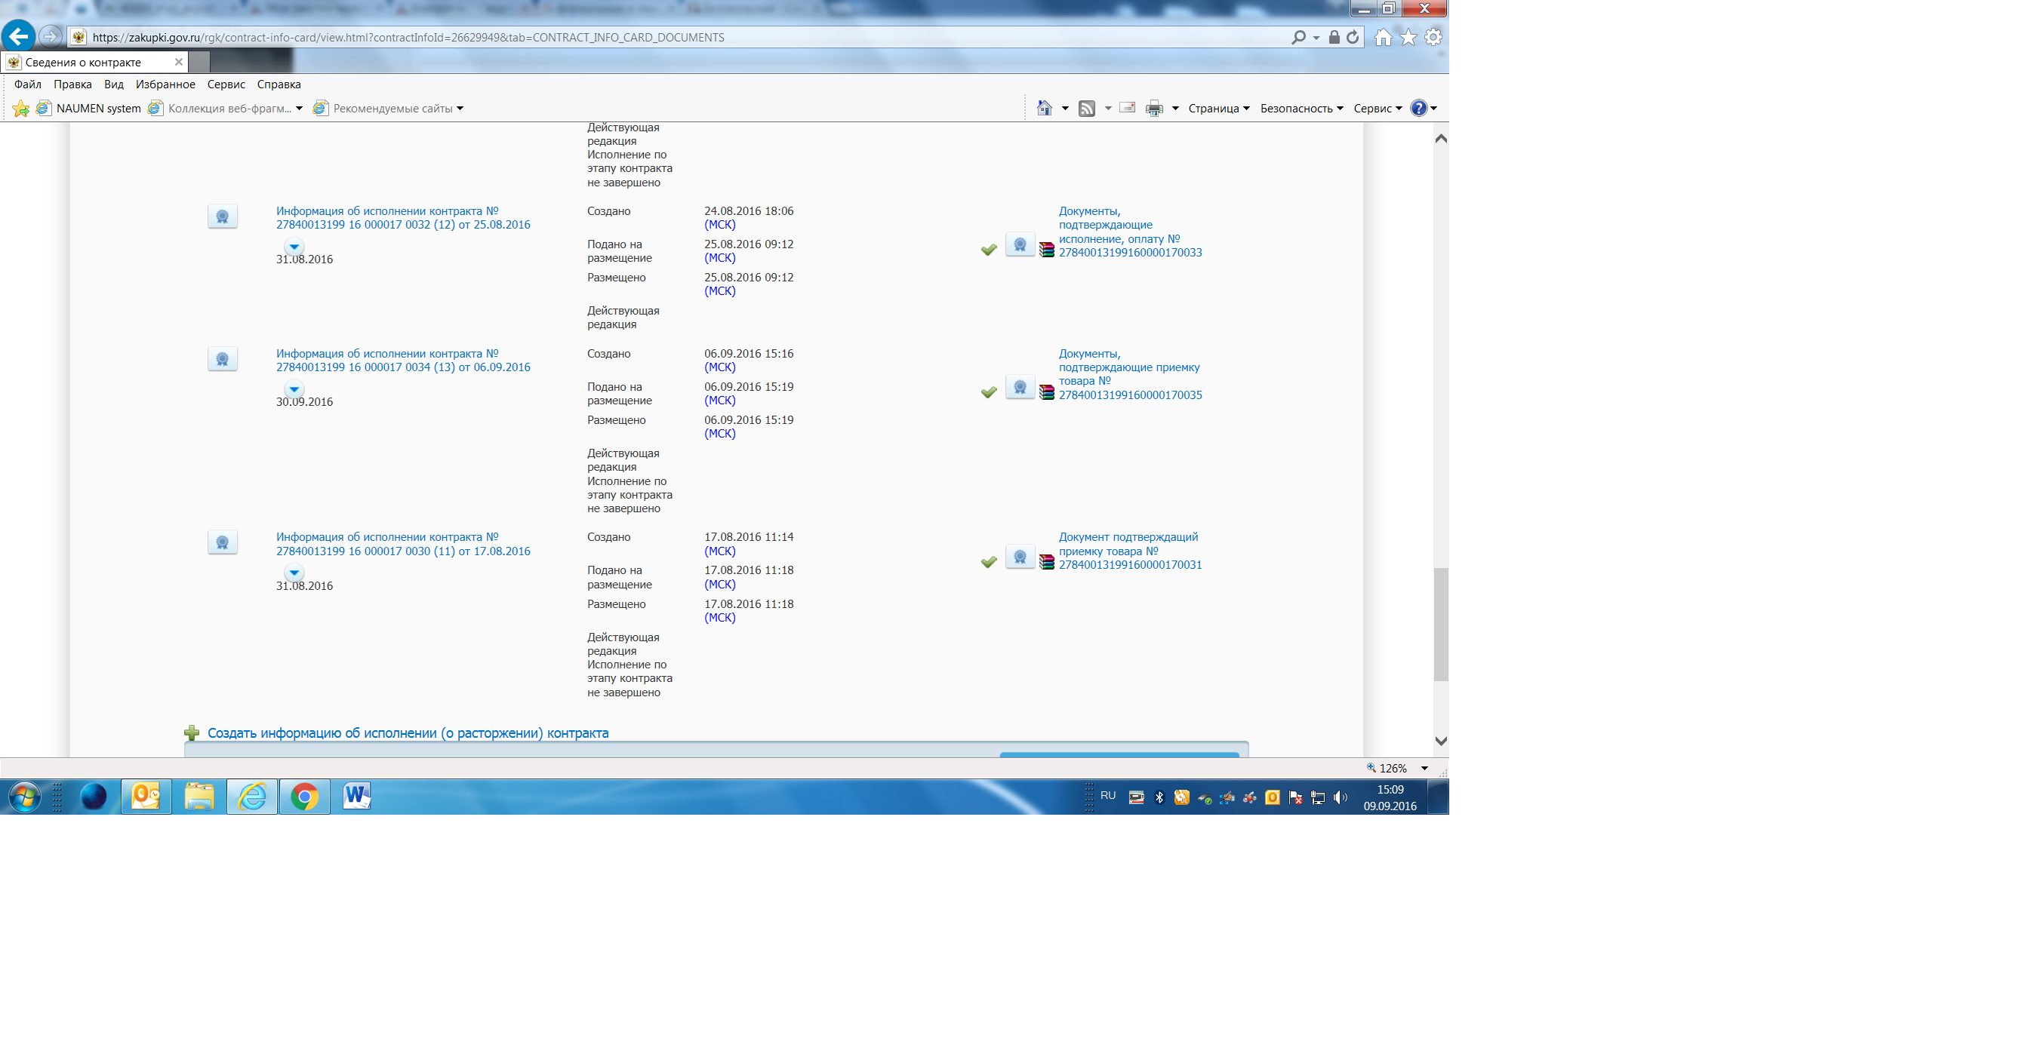Click the RSS feeds icon in toolbar
Screen dimensions: 2044x1038
click(x=1086, y=109)
